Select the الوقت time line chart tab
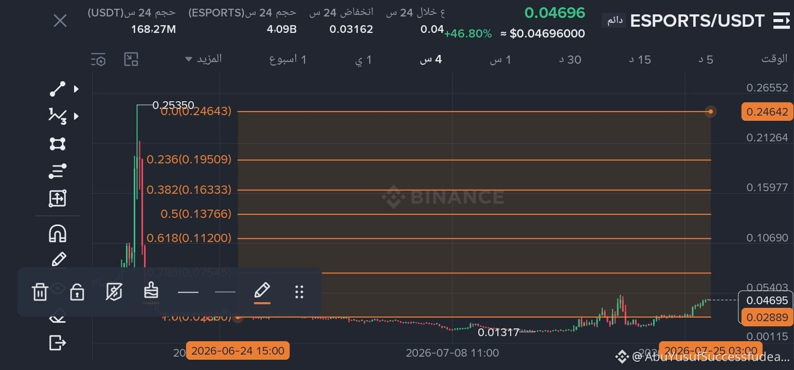Image resolution: width=794 pixels, height=370 pixels. 774,59
